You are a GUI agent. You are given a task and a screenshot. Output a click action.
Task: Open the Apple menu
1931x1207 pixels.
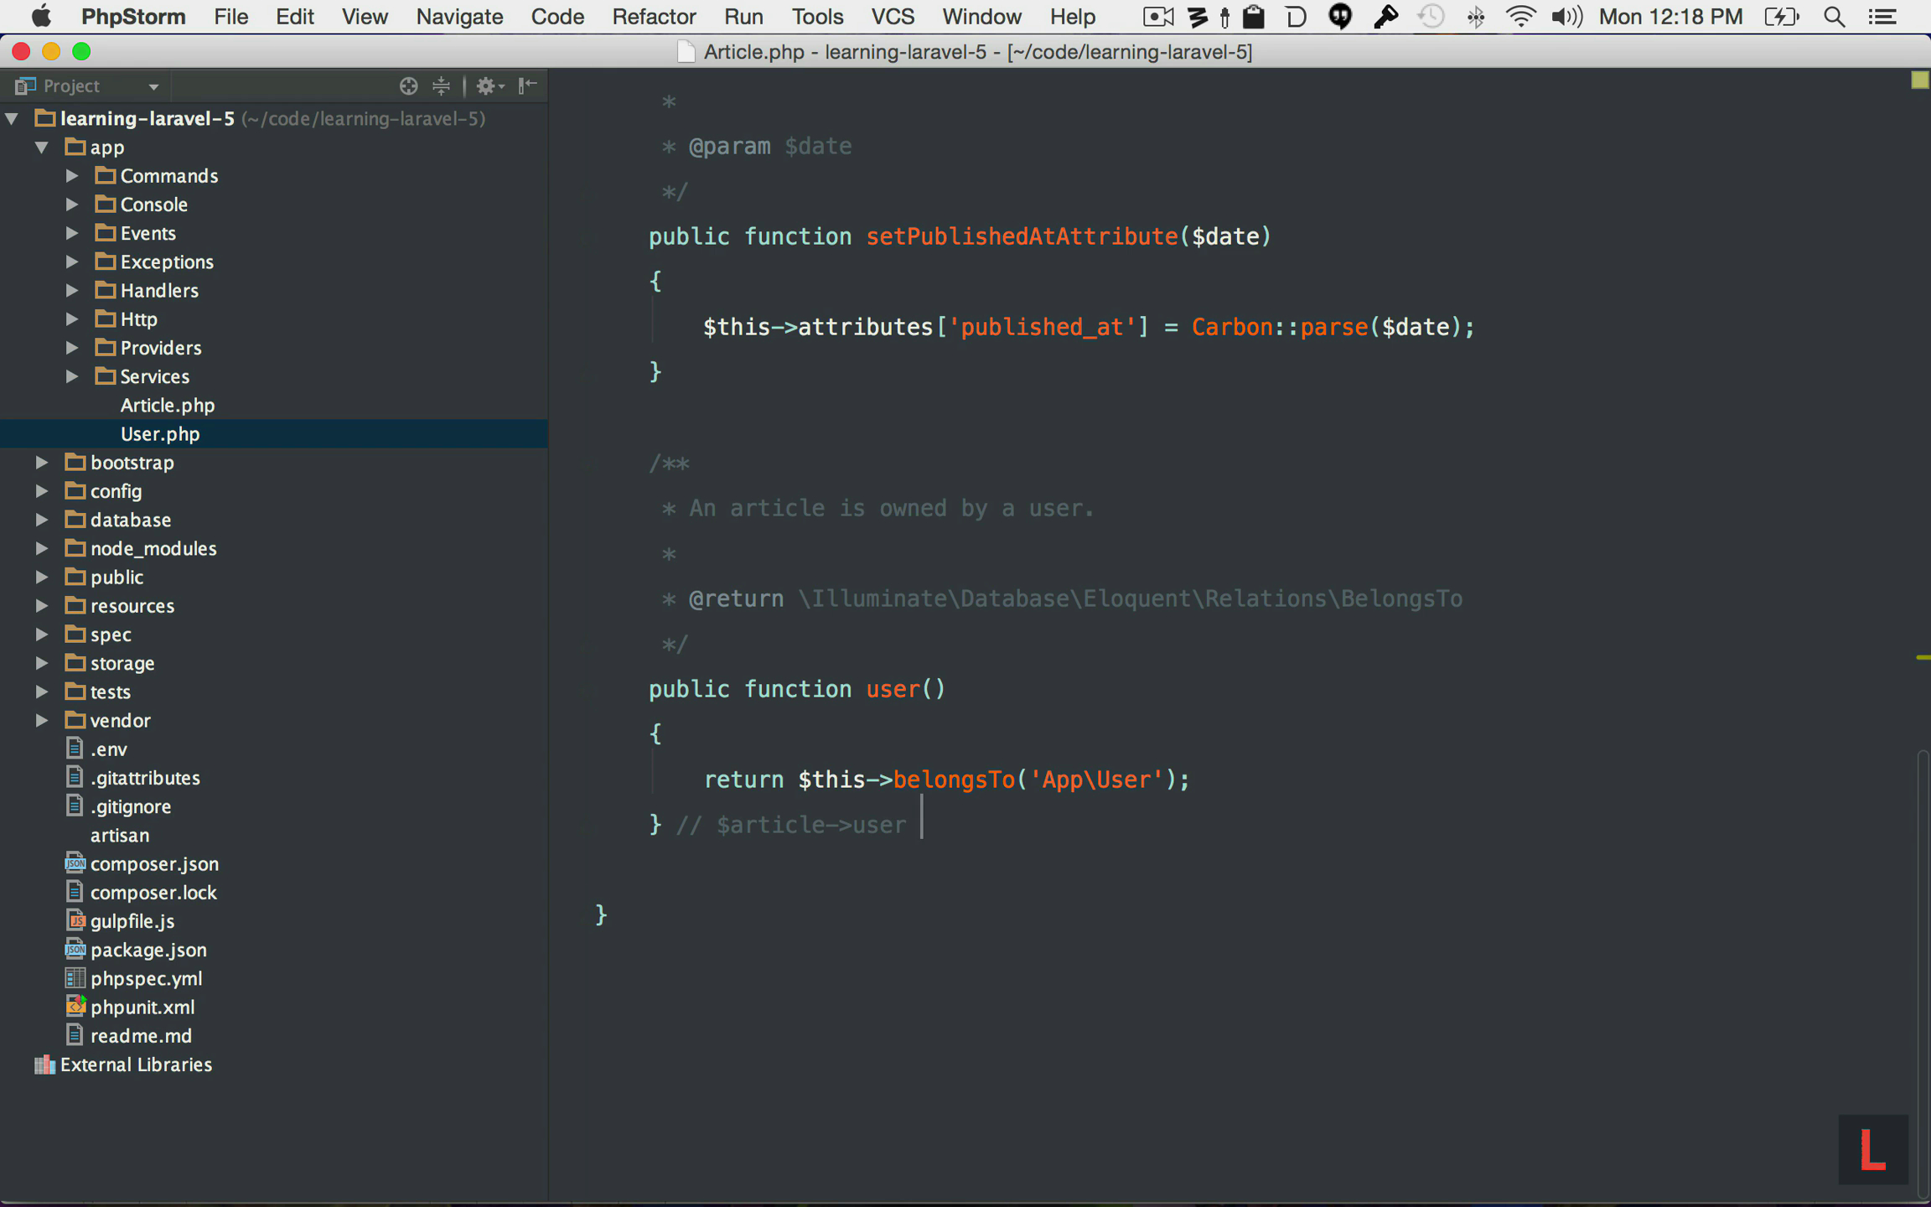click(40, 17)
